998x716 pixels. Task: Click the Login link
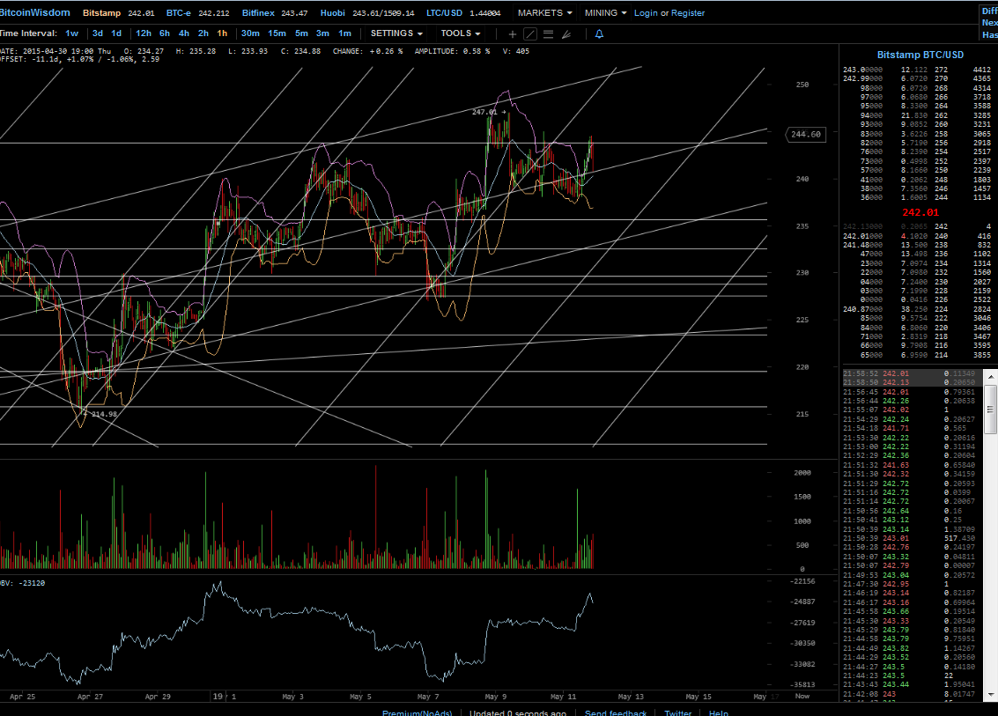click(x=646, y=12)
